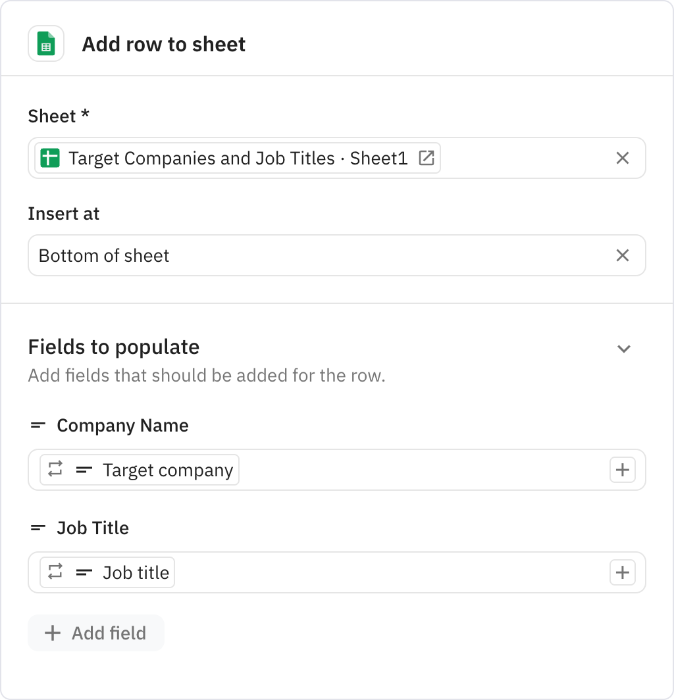Click the equals icon inside the Target company token
This screenshot has width=674, height=700.
[84, 470]
